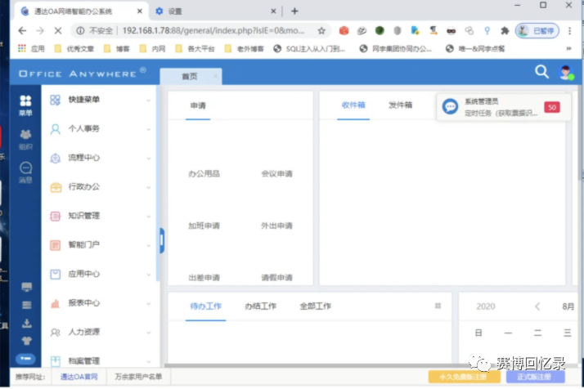Screen dimensions: 584x389
Task: Expand 流程中心 chevron
Action: [149, 159]
